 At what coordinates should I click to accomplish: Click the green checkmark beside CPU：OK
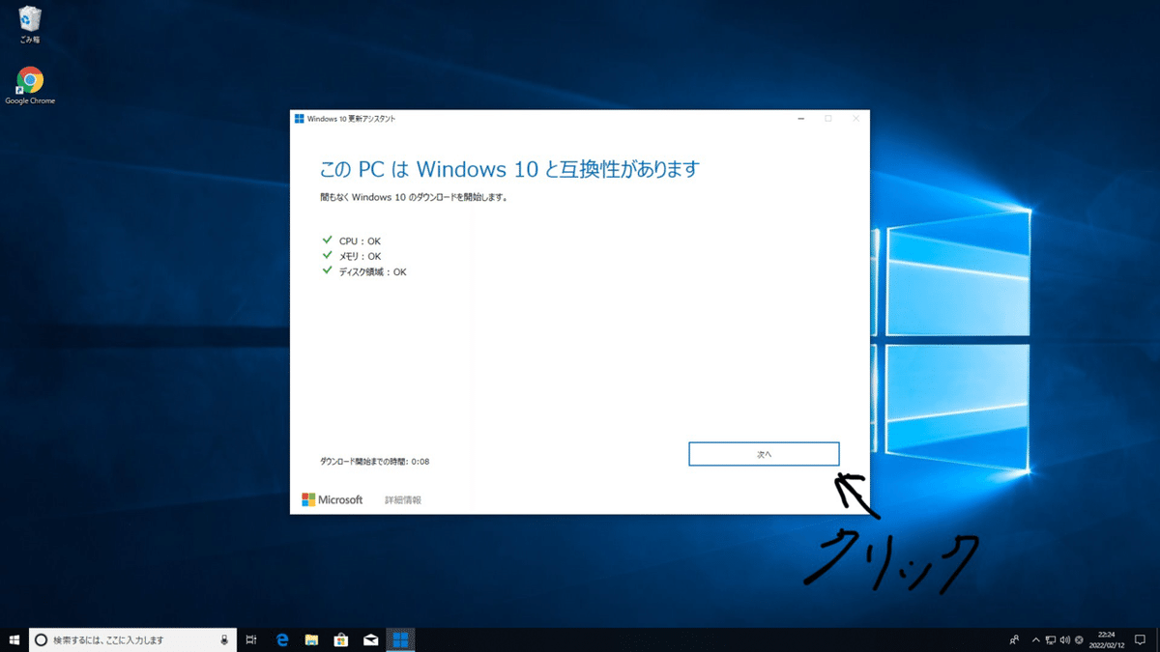(328, 240)
